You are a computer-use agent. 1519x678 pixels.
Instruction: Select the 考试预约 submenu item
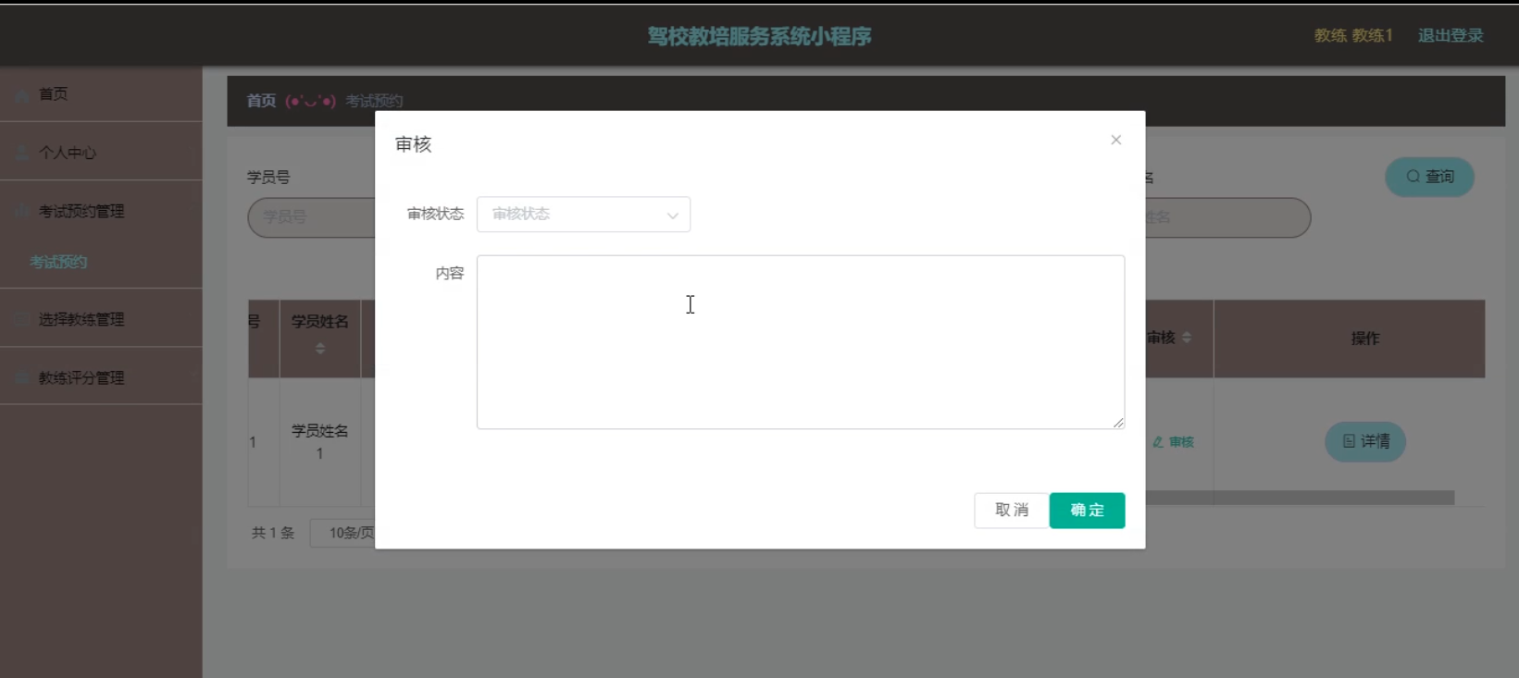(58, 262)
